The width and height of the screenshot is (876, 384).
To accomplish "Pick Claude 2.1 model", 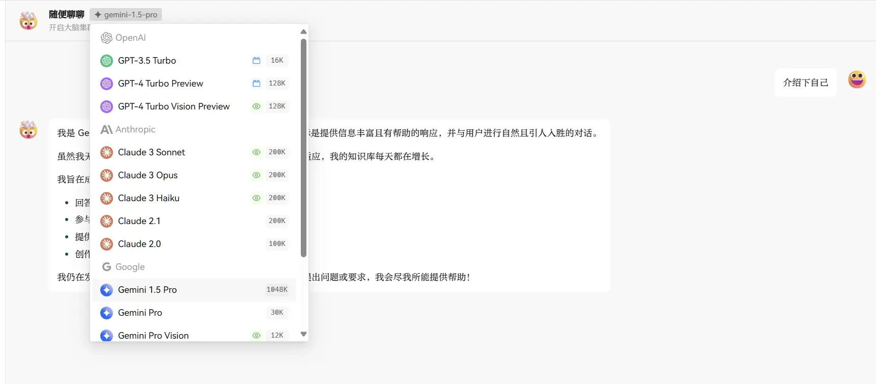I will tap(194, 221).
